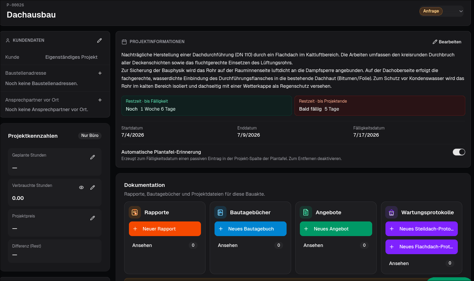Open Ansehen under Bautagebücher

[x=250, y=245]
